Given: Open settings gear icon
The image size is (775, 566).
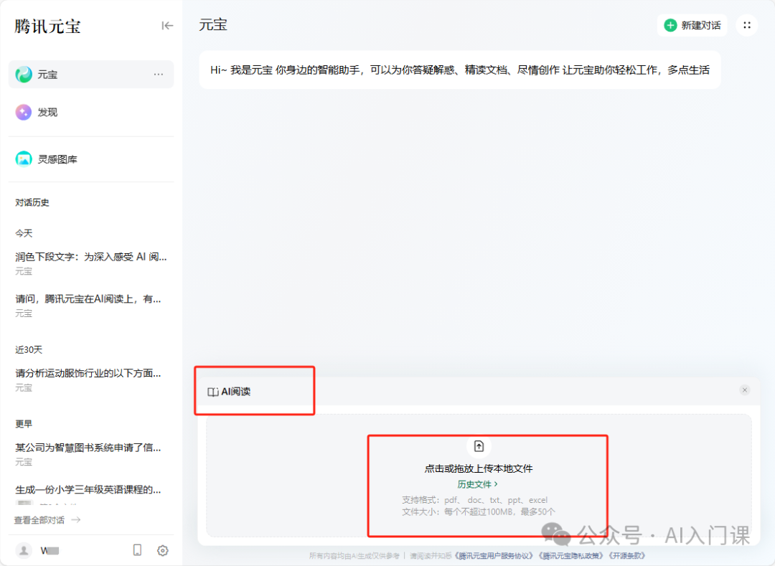Looking at the screenshot, I should coord(163,550).
